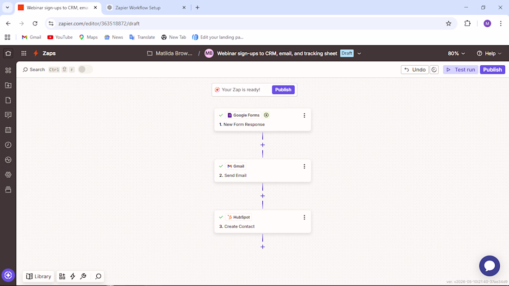Click the wrench tool in bottom toolbar

click(x=83, y=276)
